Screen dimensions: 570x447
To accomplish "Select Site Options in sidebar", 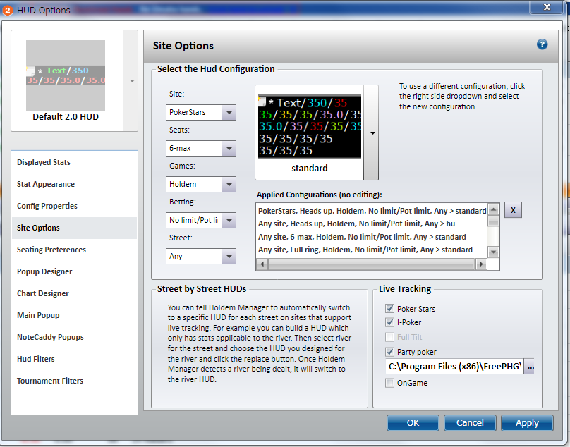I will (75, 228).
